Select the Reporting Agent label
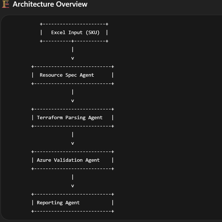Viewport: 222px width, 222px height. [58, 203]
